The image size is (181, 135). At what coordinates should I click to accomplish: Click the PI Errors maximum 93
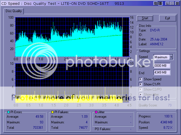point(41,122)
